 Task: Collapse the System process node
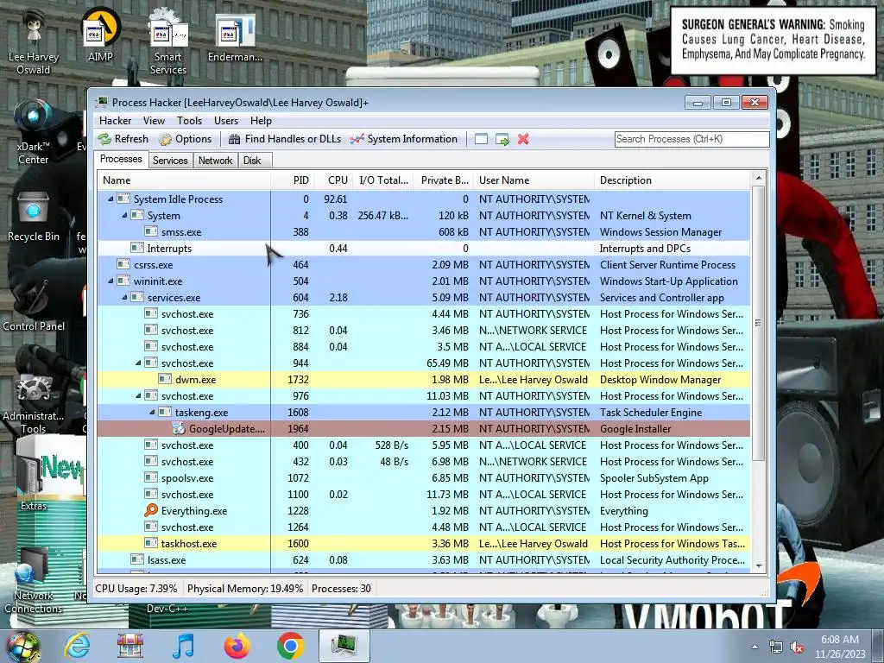coord(124,215)
